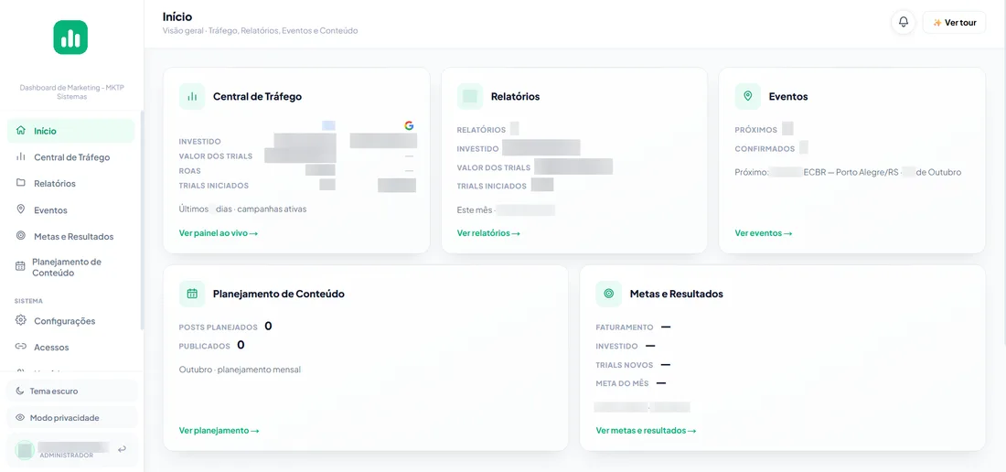The image size is (1006, 472).
Task: Click the 'campanhas ativas' text
Action: [272, 209]
